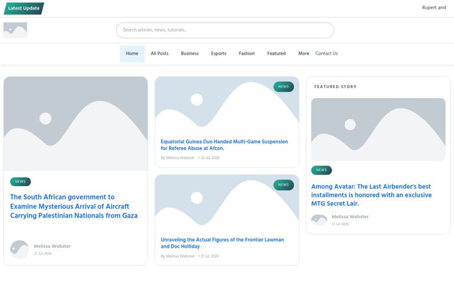Open the Featured Story thumbnail image

click(378, 130)
